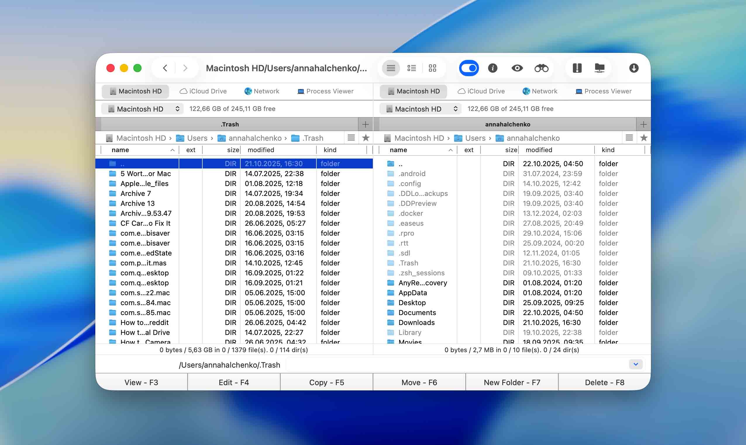746x445 pixels.
Task: Click star favorites icon in left pane
Action: 366,138
